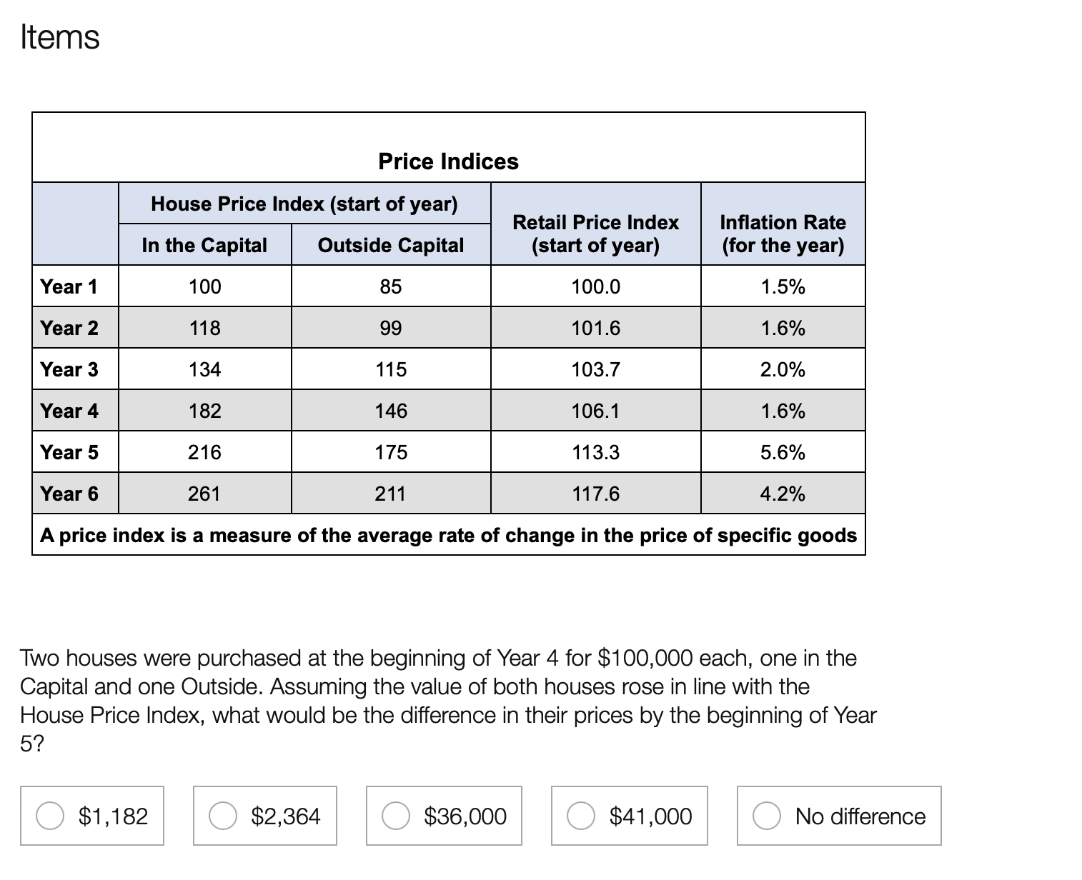Click the Inflation Rate column header
Screen dimensions: 1082x880
coord(783,234)
